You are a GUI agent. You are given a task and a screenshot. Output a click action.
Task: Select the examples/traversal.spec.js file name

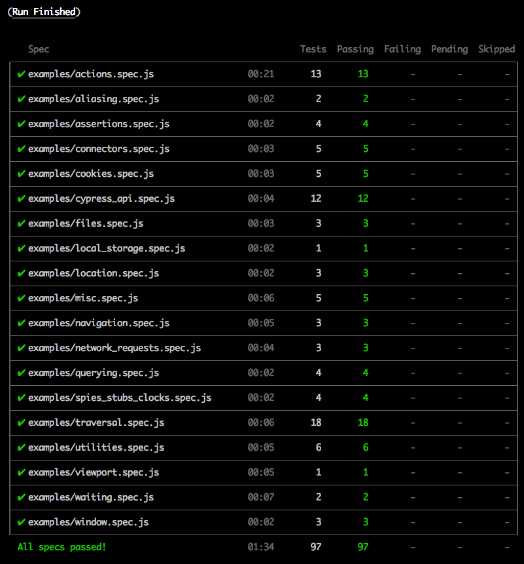pos(96,423)
